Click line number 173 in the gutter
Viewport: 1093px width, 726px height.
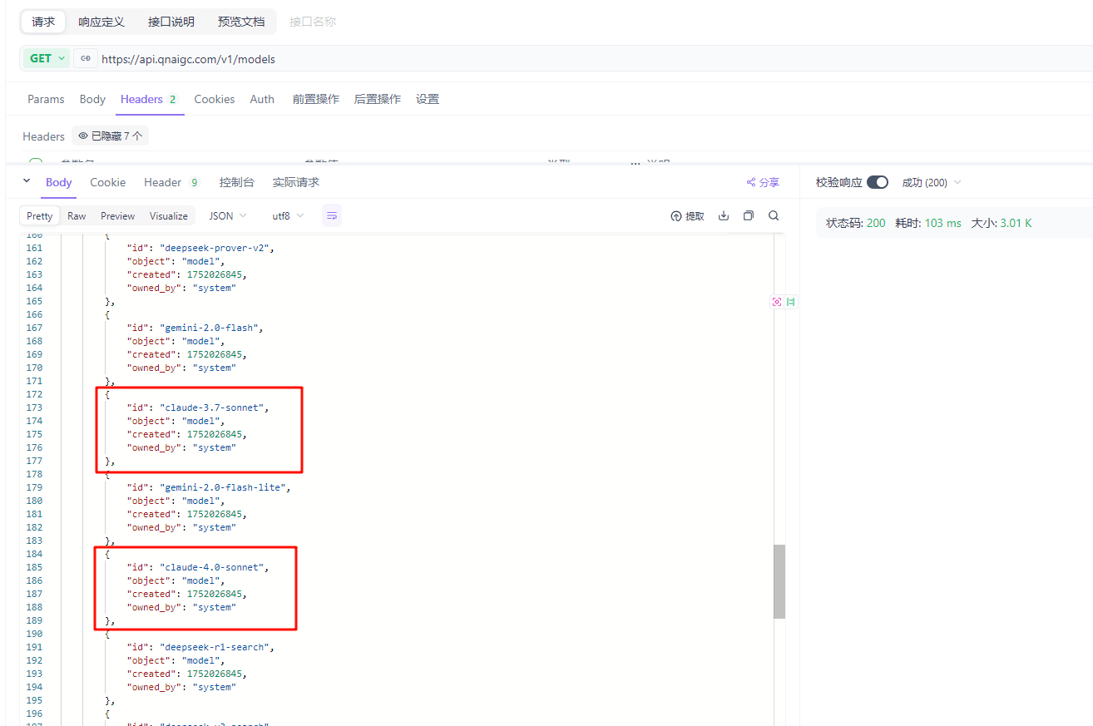tap(34, 407)
